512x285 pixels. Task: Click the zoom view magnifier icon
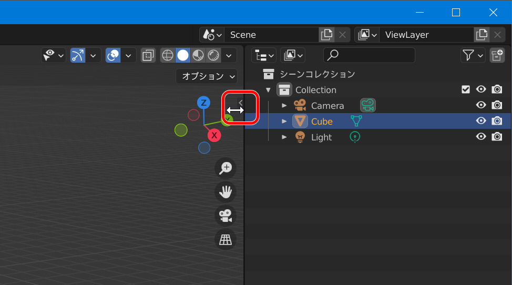point(226,168)
